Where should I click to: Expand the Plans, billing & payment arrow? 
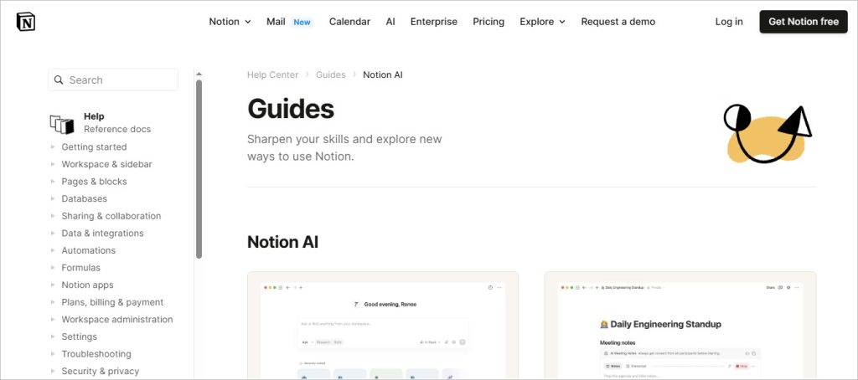(x=53, y=302)
